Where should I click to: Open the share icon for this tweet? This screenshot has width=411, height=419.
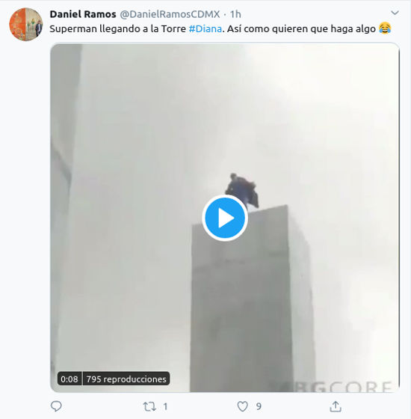point(336,406)
